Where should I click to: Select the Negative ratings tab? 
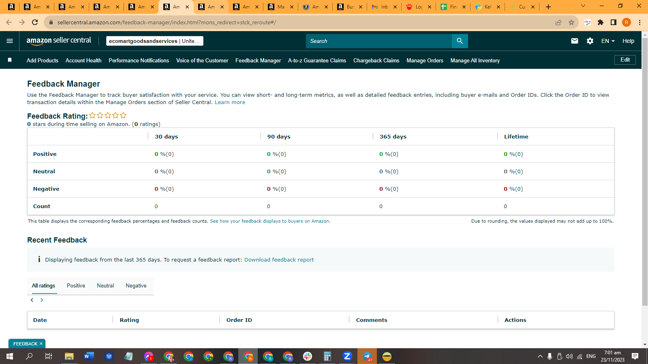coord(136,285)
